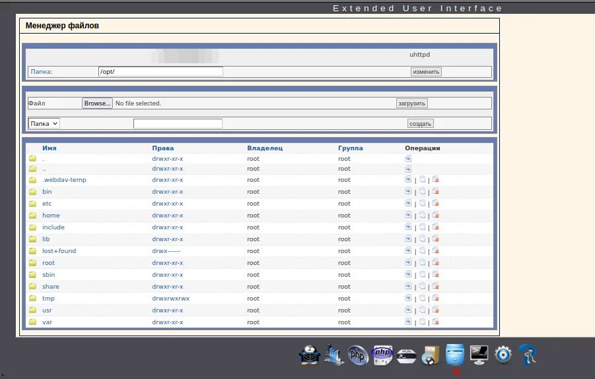Click the изменить button
Screen dimensions: 595x379
(426, 72)
